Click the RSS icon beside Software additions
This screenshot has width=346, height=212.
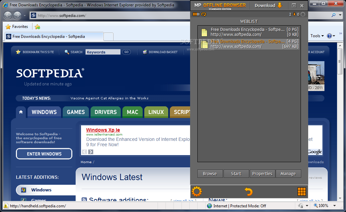[x=84, y=199]
